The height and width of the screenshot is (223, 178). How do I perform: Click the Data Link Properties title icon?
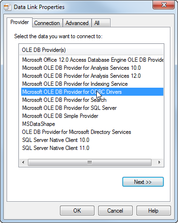[x=8, y=7]
